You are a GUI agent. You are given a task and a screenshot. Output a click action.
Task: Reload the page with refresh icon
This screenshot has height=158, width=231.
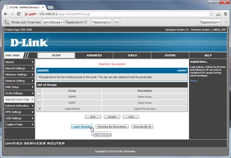[19, 14]
